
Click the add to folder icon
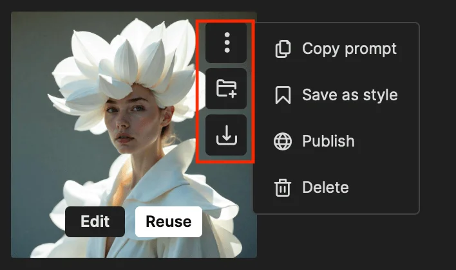pyautogui.click(x=226, y=89)
